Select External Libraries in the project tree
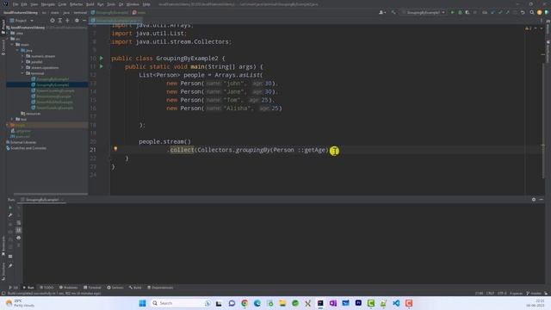This screenshot has width=551, height=310. coord(23,142)
